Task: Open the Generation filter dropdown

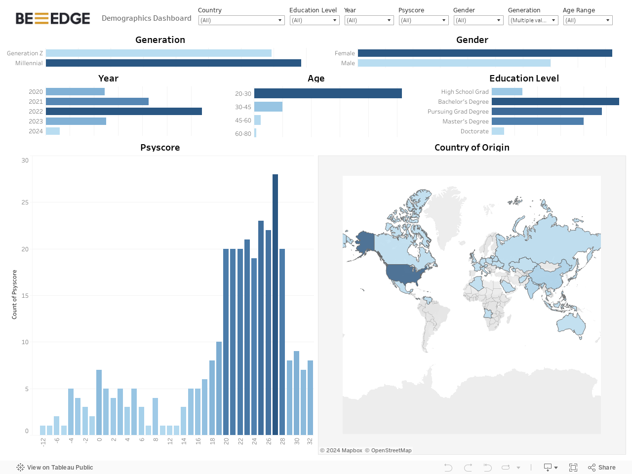Action: click(x=533, y=20)
